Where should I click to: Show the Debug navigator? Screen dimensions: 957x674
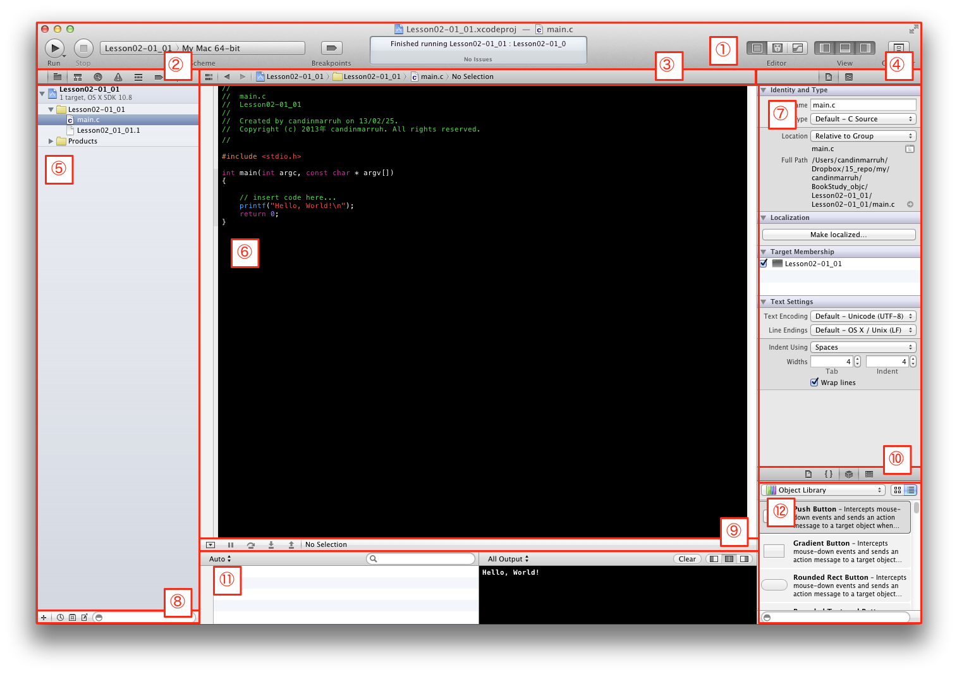pos(138,77)
